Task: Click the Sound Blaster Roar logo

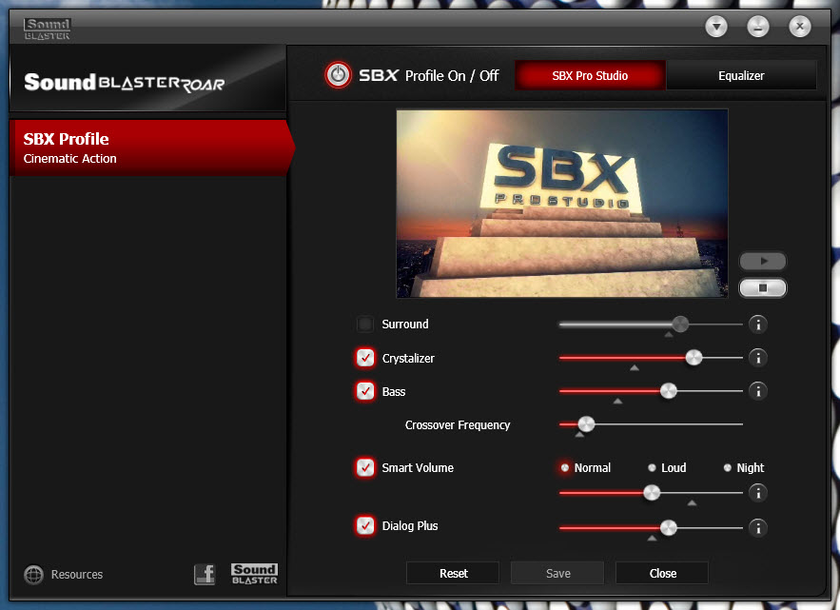Action: pyautogui.click(x=125, y=83)
